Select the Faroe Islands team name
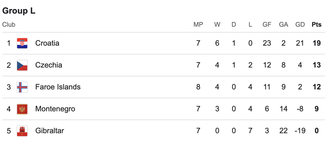 click(x=58, y=87)
